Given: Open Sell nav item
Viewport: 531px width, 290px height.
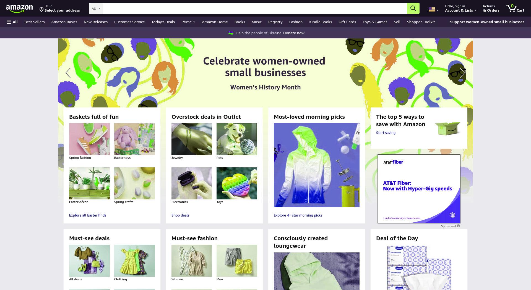Looking at the screenshot, I should (397, 22).
